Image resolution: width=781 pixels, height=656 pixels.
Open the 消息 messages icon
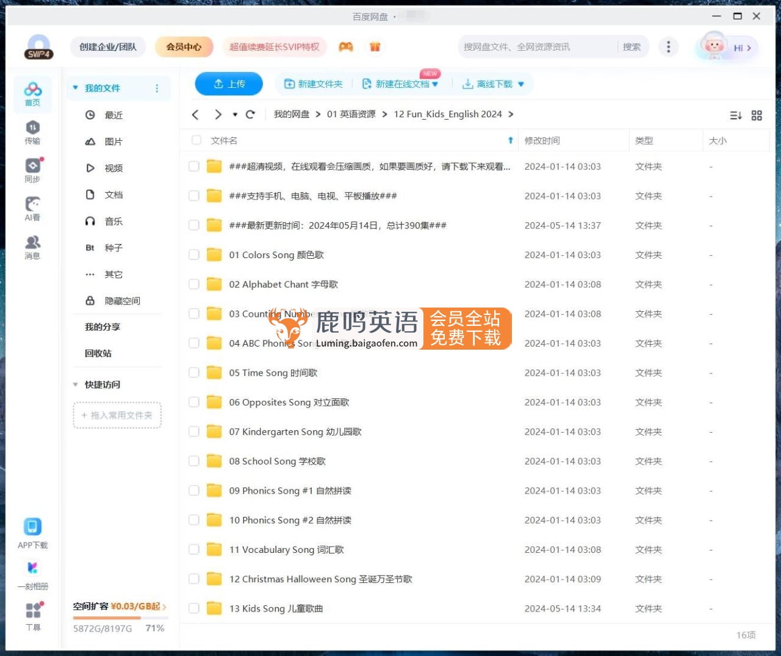click(x=32, y=247)
